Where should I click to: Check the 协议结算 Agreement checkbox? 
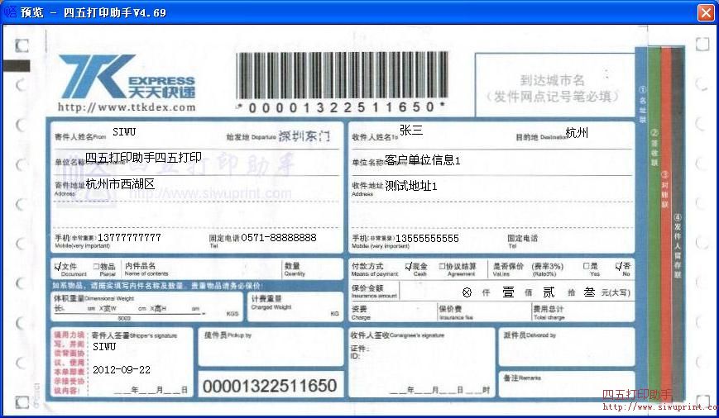coord(441,267)
